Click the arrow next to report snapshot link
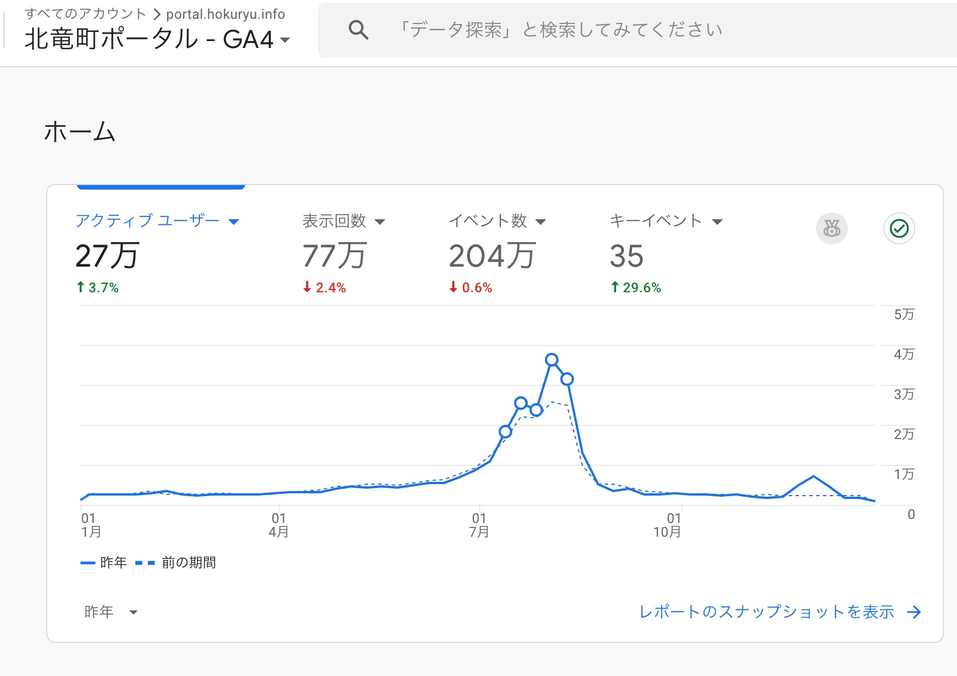957x676 pixels. pyautogui.click(x=914, y=612)
